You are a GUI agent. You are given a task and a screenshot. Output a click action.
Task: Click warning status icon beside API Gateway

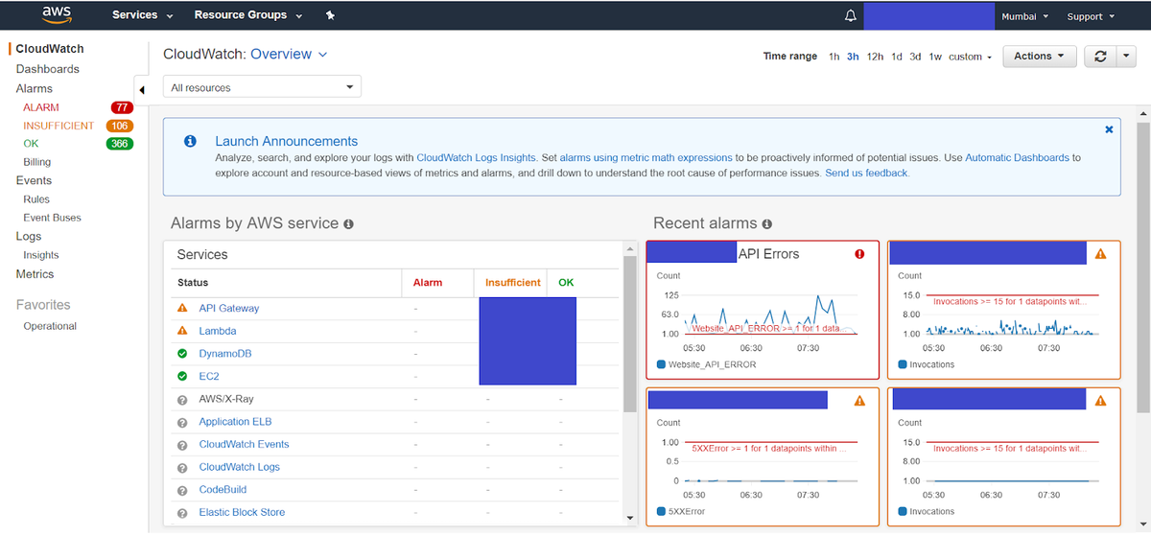point(182,309)
